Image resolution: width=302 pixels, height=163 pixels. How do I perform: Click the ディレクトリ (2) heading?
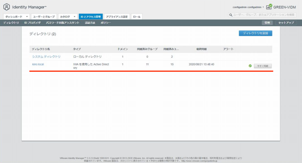click(43, 34)
